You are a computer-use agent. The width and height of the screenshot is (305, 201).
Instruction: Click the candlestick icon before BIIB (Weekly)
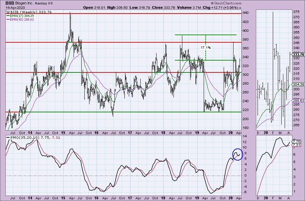coord(8,12)
